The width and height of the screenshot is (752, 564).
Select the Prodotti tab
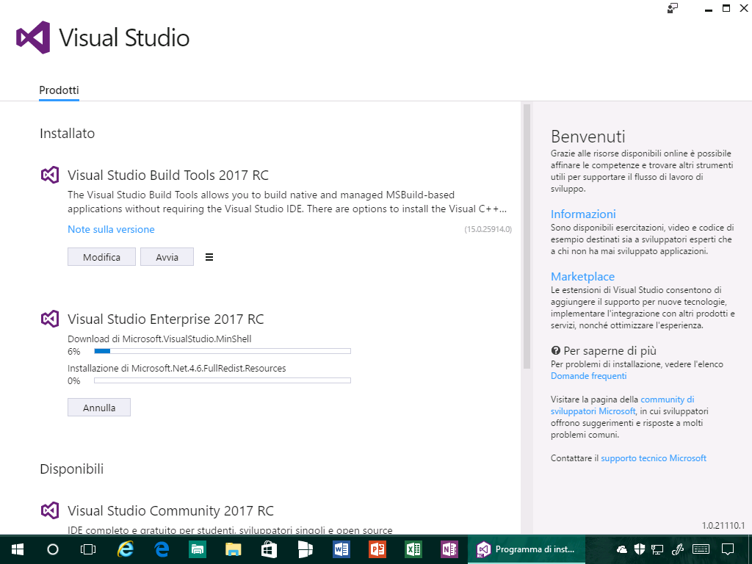pos(59,90)
